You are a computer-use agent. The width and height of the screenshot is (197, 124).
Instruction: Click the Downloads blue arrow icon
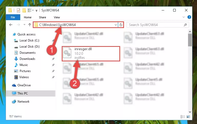(x=16, y=59)
